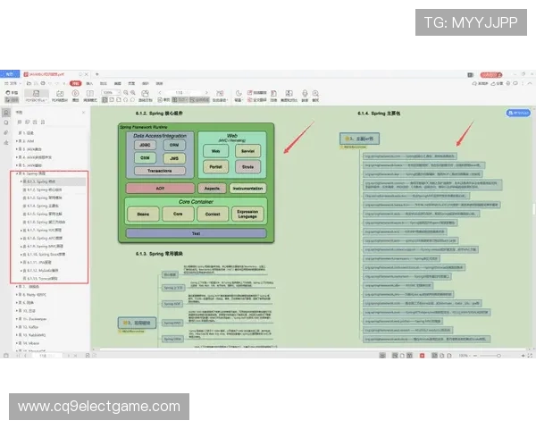536x429 pixels.
Task: Click the zoom out magnifier in ribbon
Action: pyautogui.click(x=126, y=93)
